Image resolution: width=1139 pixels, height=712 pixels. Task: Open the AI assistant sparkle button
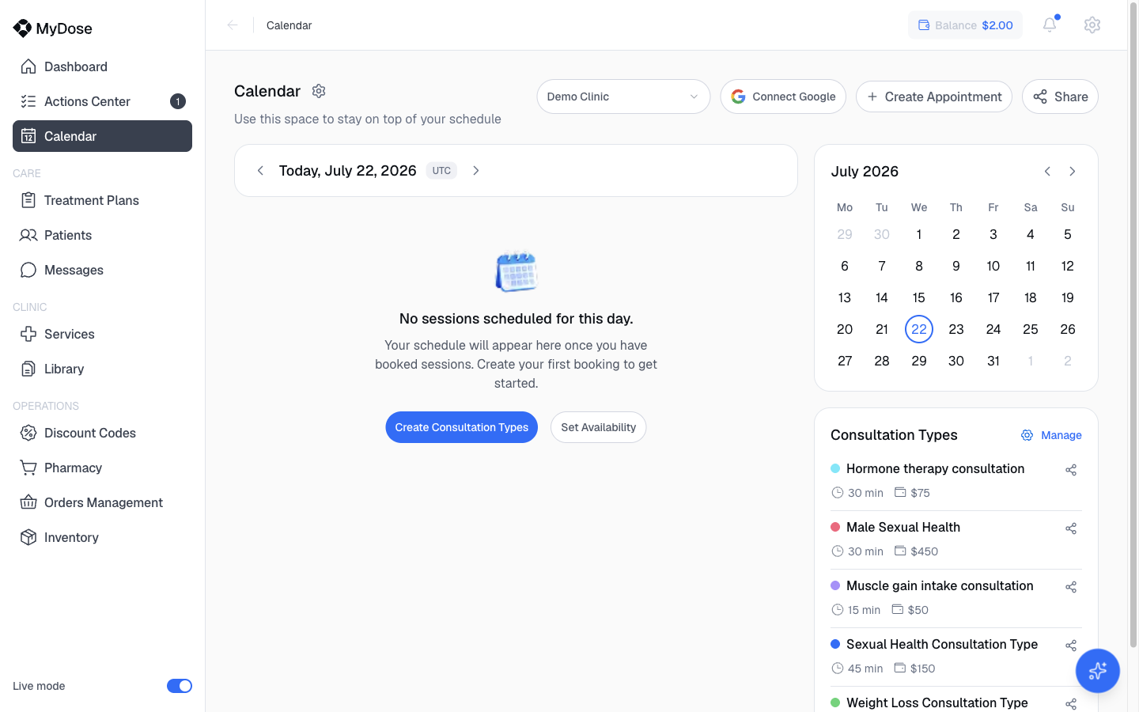(x=1097, y=671)
